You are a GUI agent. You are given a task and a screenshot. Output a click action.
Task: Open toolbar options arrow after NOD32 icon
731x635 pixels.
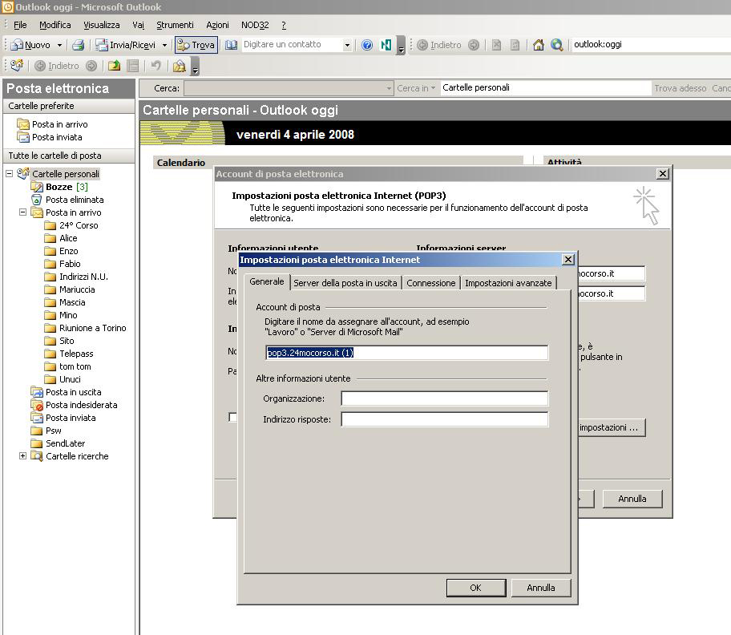tap(401, 46)
